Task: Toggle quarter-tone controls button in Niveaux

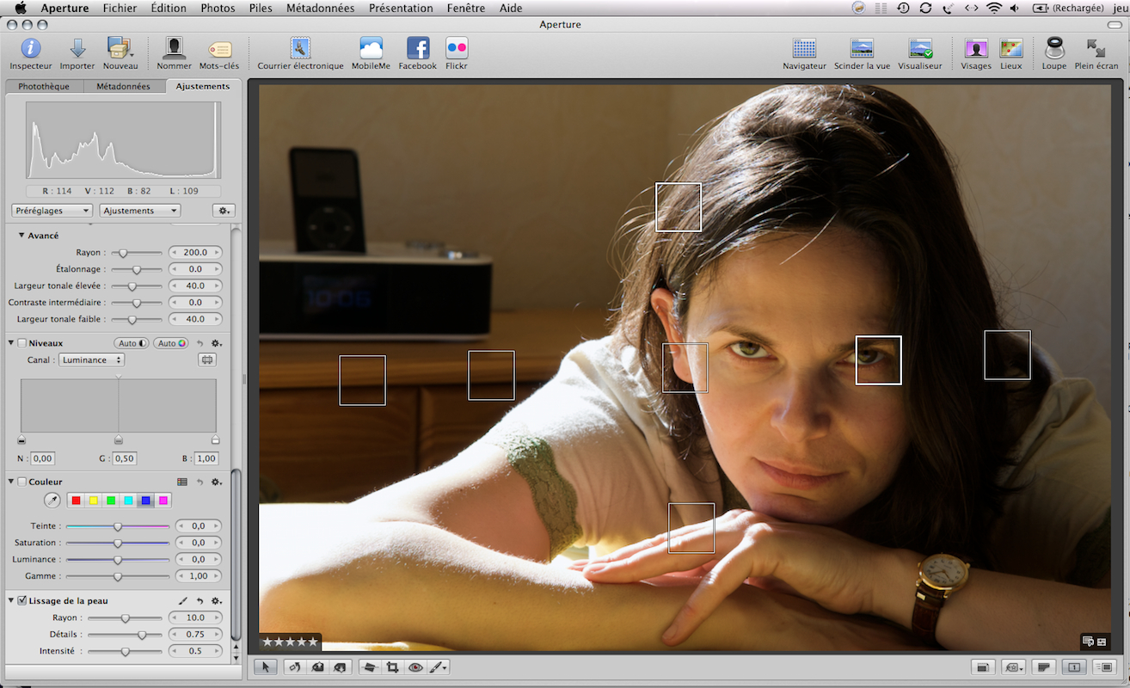Action: [206, 360]
